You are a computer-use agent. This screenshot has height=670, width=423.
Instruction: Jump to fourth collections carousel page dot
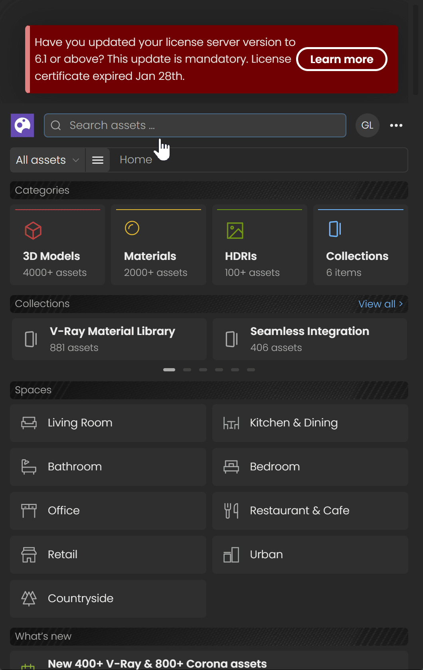(x=219, y=370)
